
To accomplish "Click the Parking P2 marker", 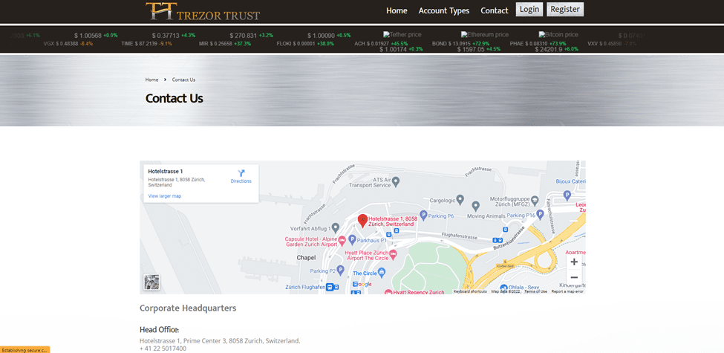I will [x=340, y=271].
